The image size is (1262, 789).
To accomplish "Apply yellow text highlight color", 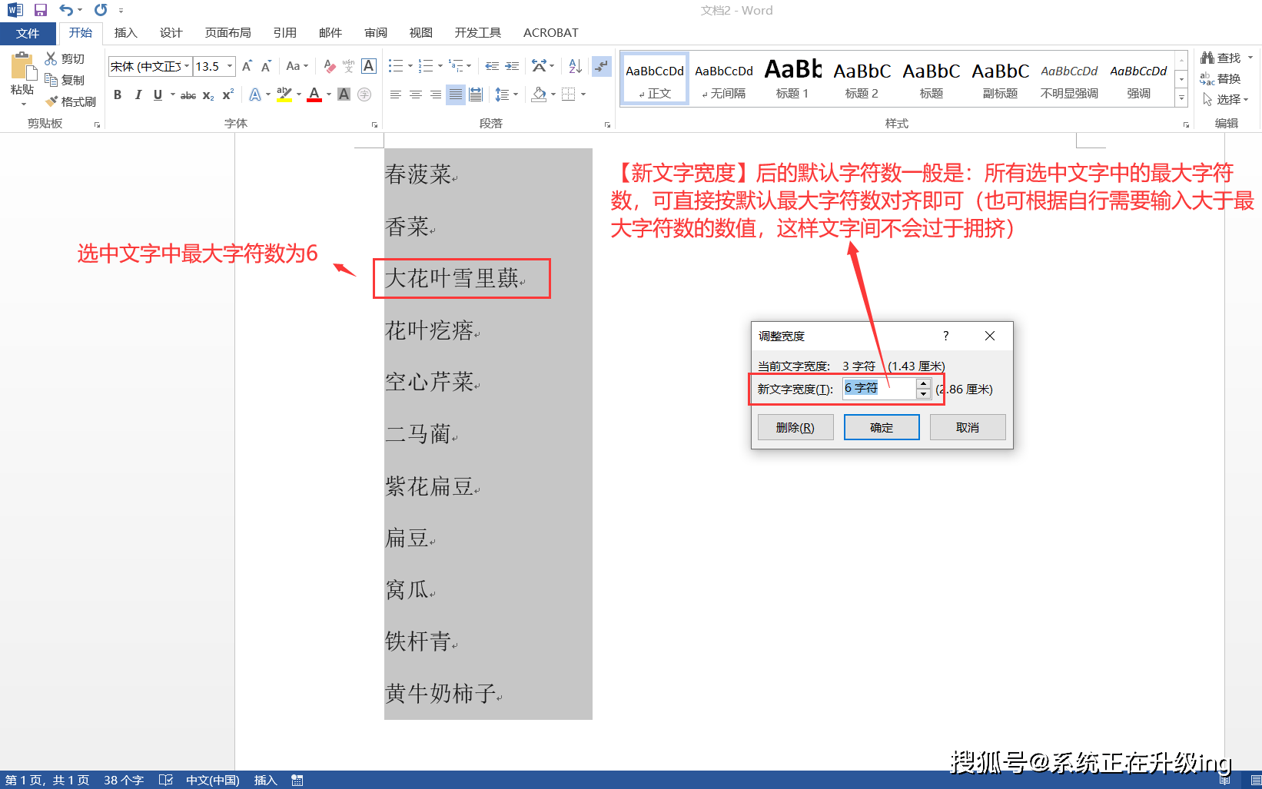I will [284, 94].
